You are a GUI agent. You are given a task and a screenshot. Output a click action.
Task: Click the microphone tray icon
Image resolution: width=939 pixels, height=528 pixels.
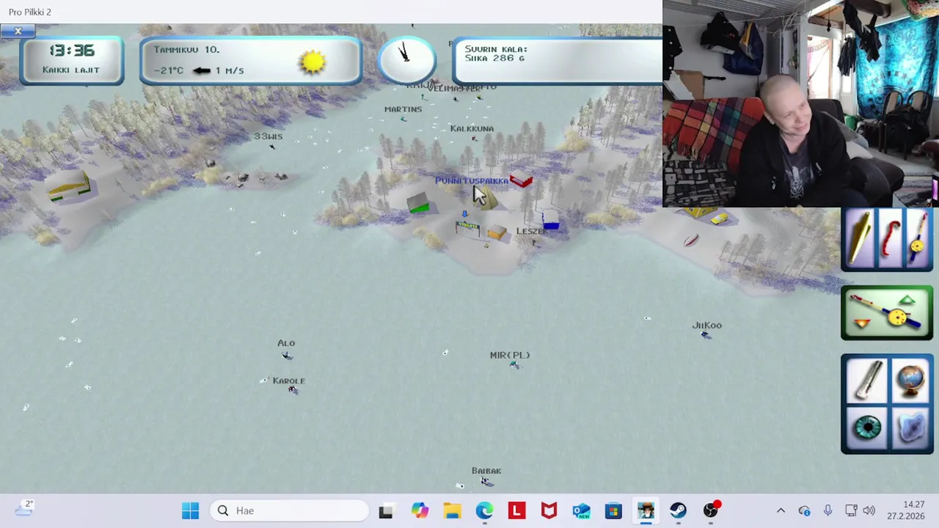[x=827, y=510]
